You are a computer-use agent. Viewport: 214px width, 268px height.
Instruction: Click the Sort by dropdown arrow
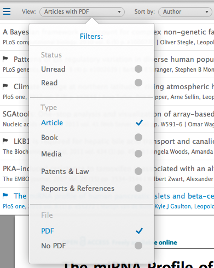tap(207, 12)
